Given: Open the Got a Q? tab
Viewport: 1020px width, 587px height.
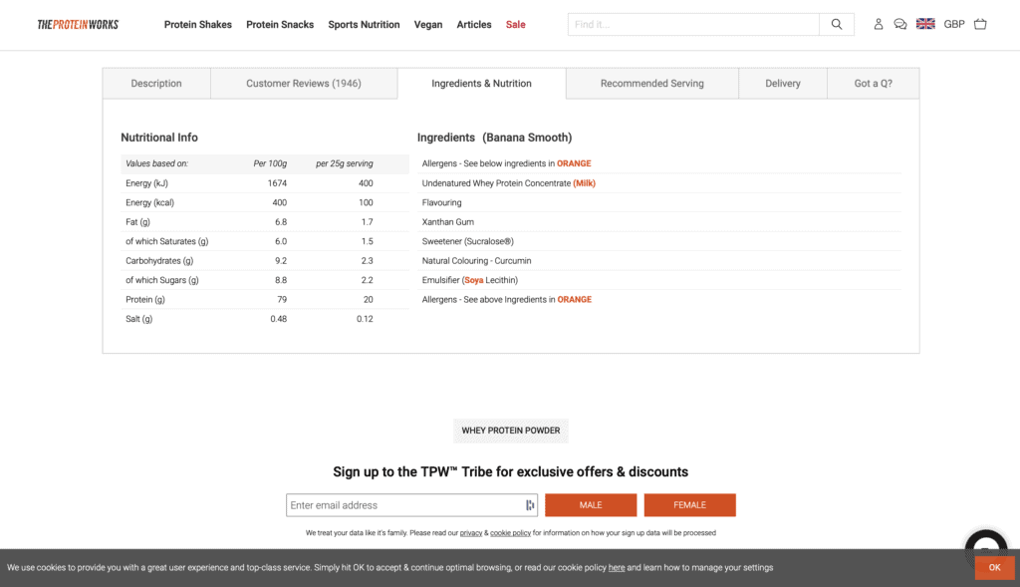Looking at the screenshot, I should 873,84.
